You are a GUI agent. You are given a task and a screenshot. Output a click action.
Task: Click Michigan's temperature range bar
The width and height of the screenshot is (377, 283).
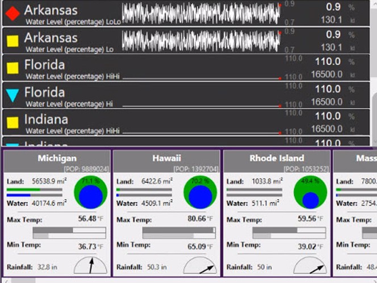point(69,233)
